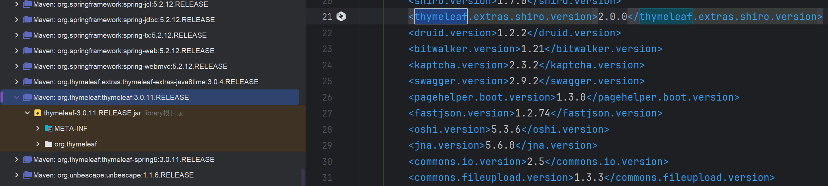Expand the spring-web 5.2.12 library
The width and height of the screenshot is (828, 186).
point(17,51)
